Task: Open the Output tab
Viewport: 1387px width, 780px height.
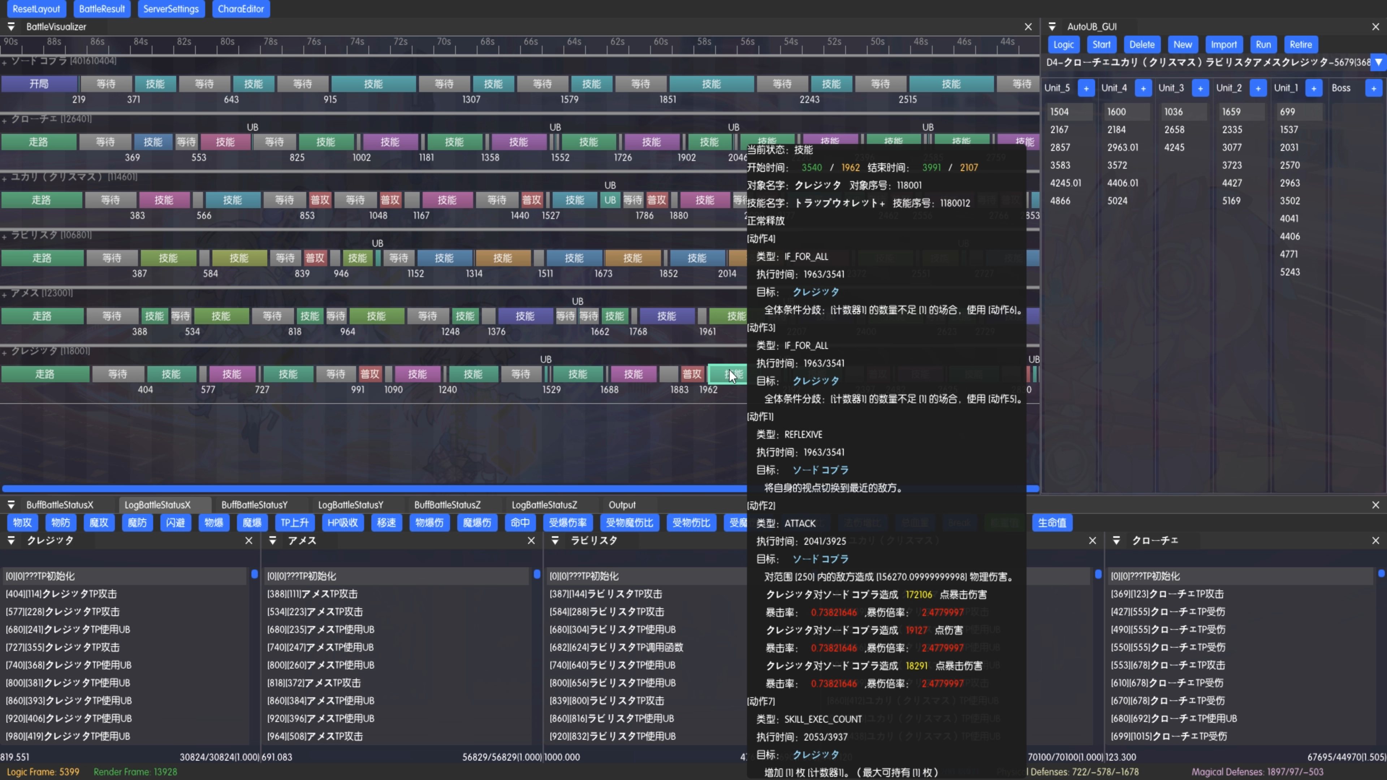Action: [622, 505]
